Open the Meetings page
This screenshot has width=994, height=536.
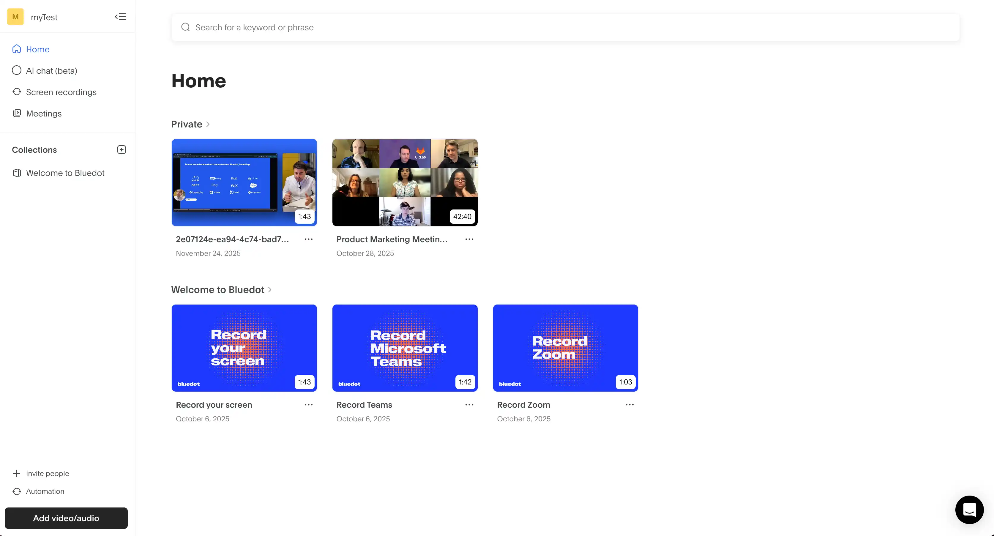[x=44, y=113]
